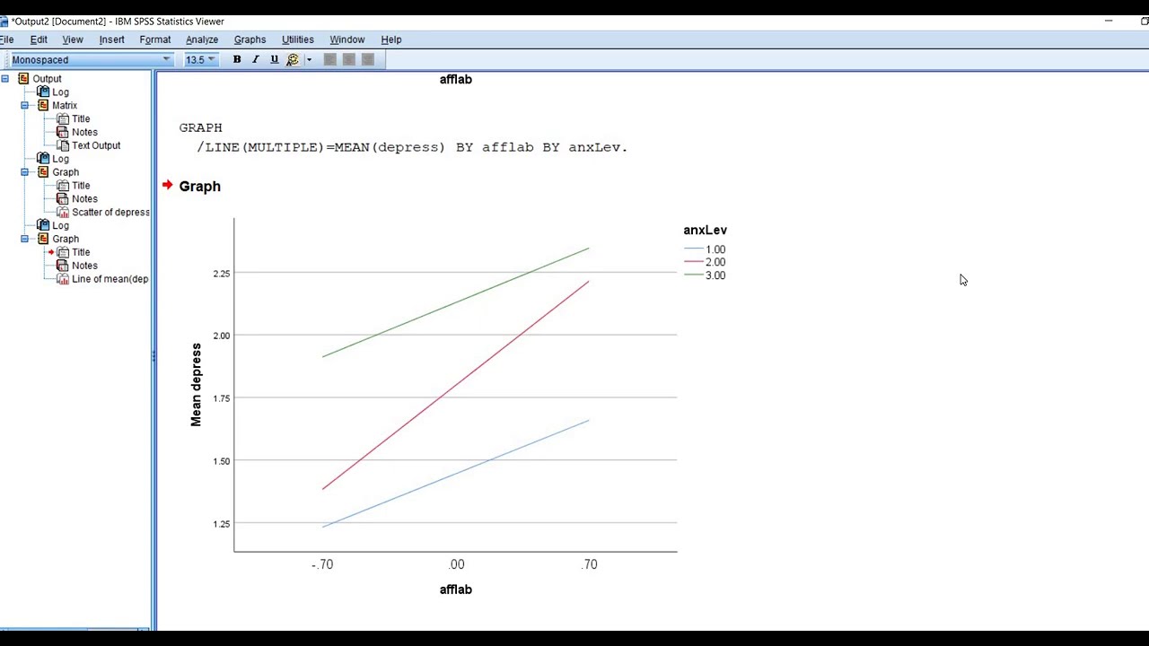1149x646 pixels.
Task: Select Title item under the Matrix node
Action: (x=81, y=119)
